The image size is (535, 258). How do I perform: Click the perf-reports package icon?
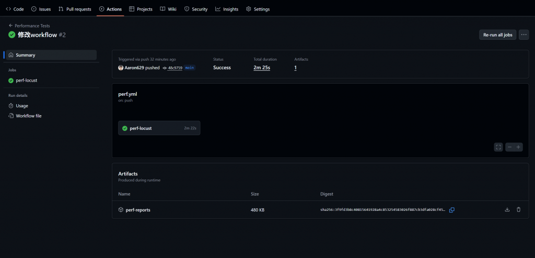point(121,210)
